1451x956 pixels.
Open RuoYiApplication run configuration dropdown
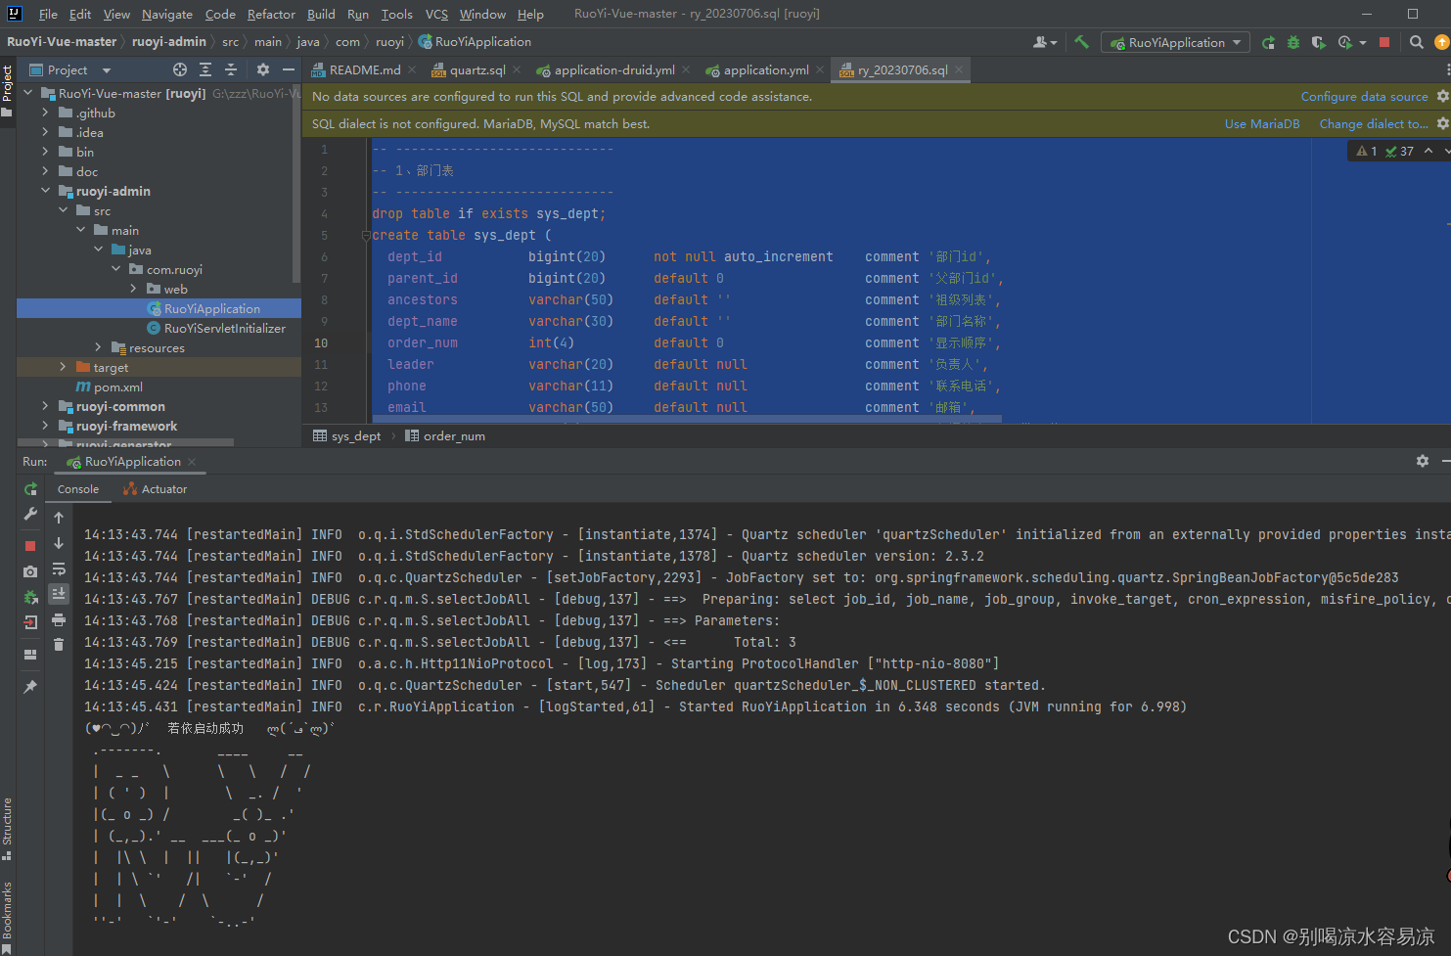pos(1174,42)
